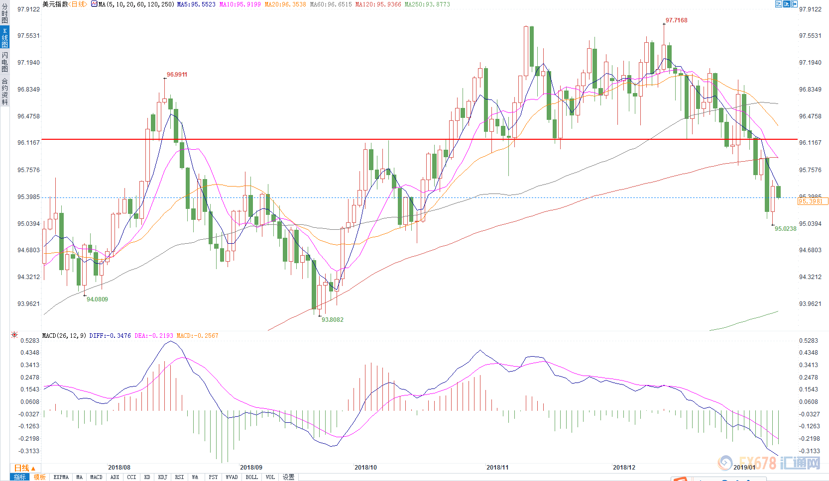The height and width of the screenshot is (481, 829).
Task: Click the 97.7168 high price label
Action: pos(677,20)
